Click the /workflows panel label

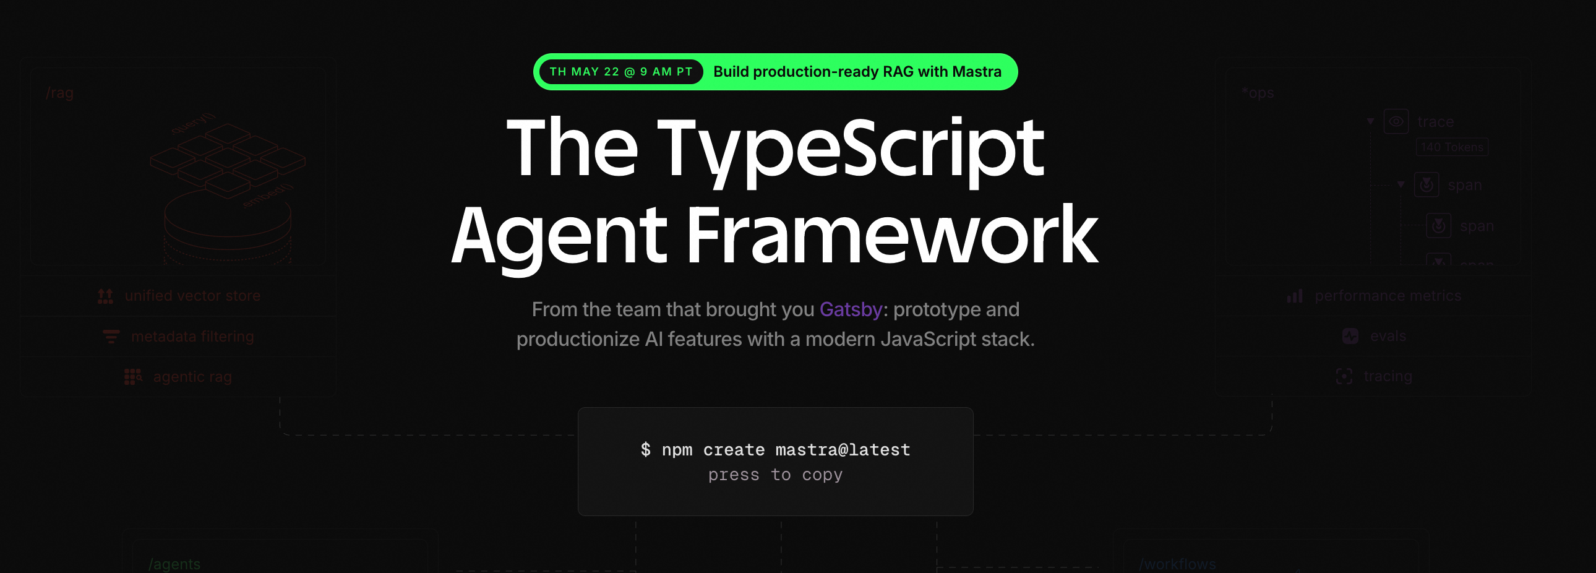pyautogui.click(x=1177, y=564)
